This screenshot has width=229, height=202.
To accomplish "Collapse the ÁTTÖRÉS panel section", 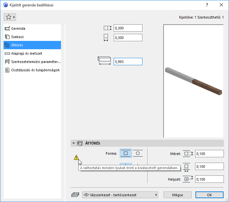I will [73, 143].
